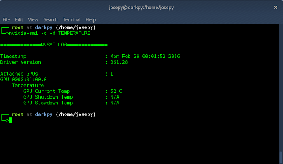Screen dimensions: 283x164
Task: Click the N/A value for Shutdown Temp
Action: 115,97
